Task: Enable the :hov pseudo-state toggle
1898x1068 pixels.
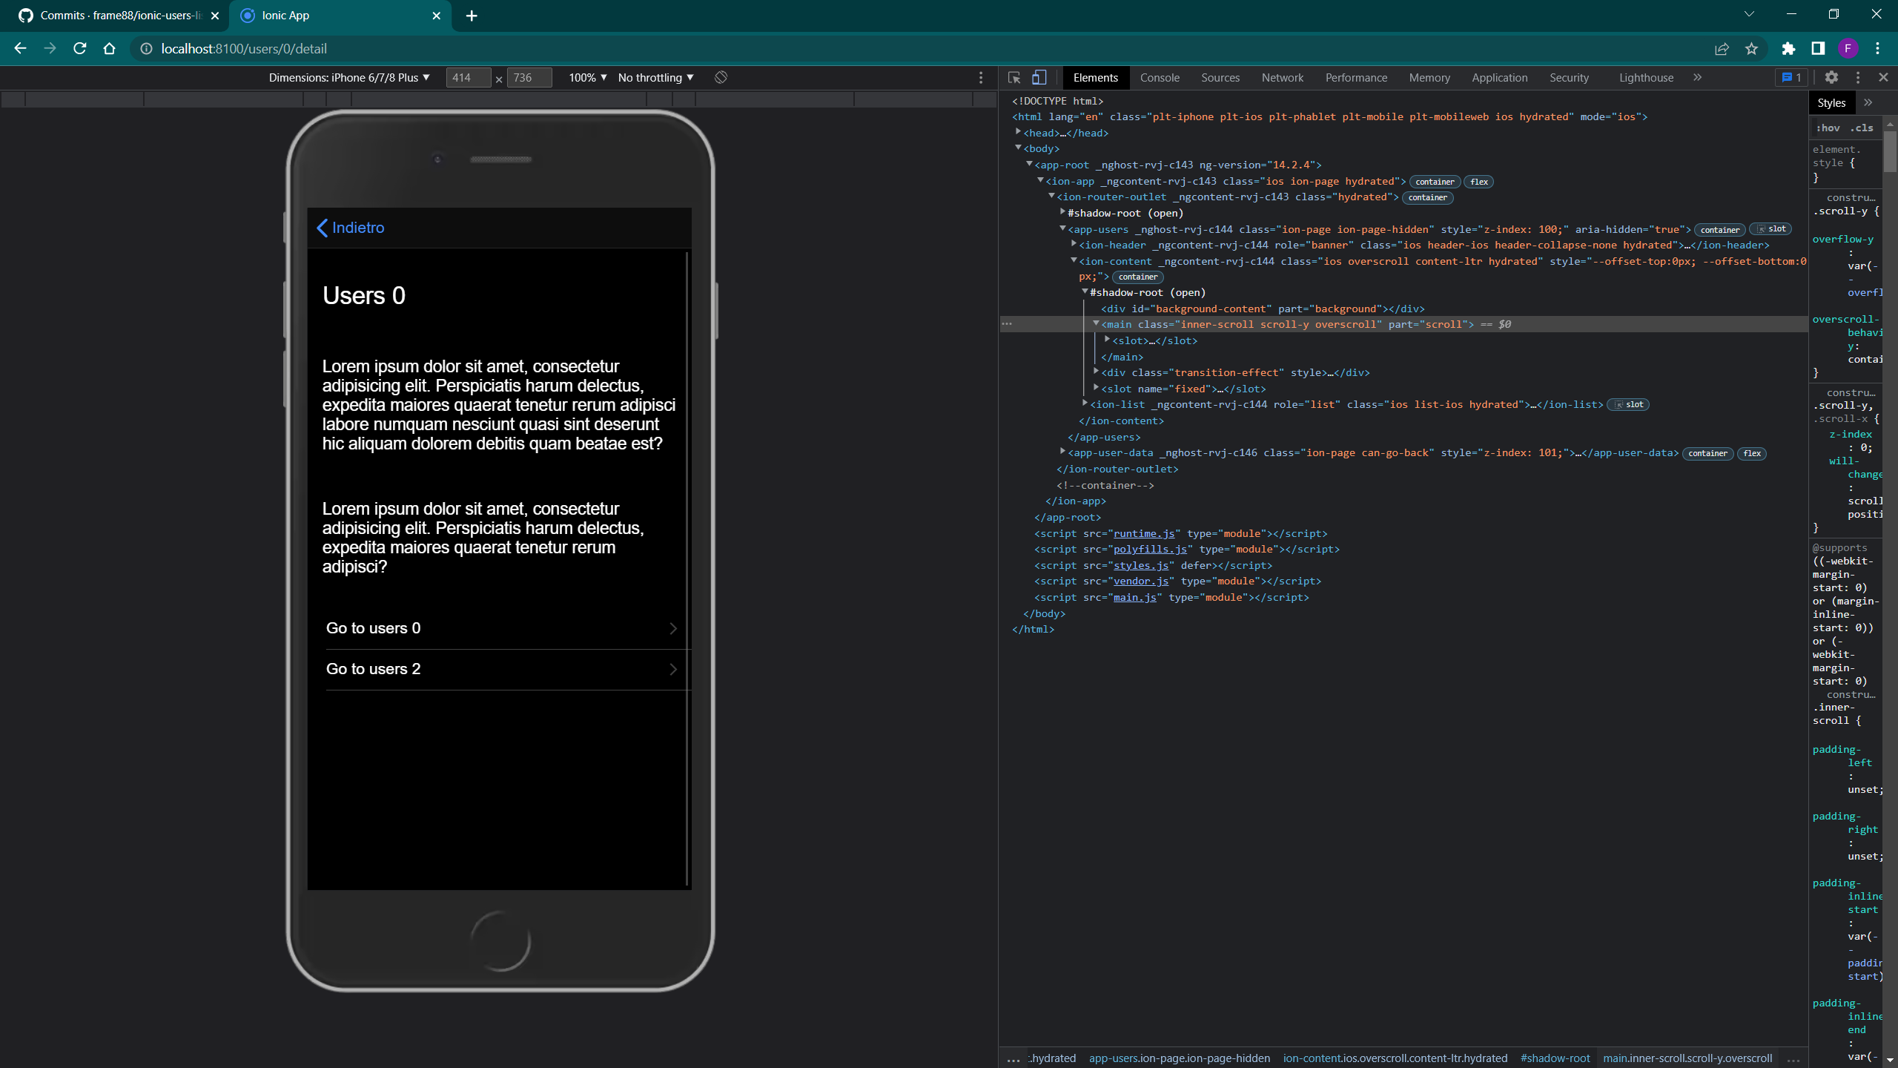Action: tap(1828, 128)
